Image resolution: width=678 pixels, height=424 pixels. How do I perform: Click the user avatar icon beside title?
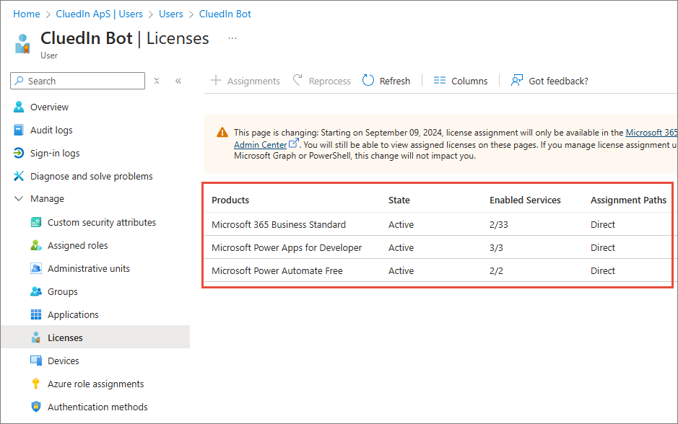pyautogui.click(x=22, y=43)
